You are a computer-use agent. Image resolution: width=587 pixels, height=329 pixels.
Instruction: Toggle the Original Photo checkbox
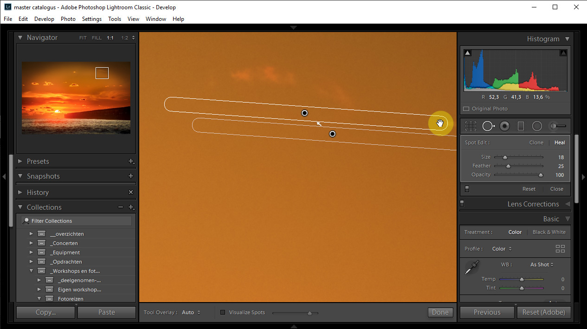tap(466, 109)
